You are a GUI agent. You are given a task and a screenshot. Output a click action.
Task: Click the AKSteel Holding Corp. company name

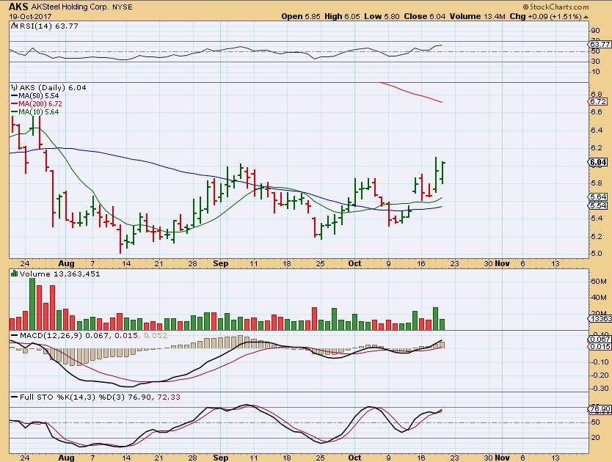(70, 7)
